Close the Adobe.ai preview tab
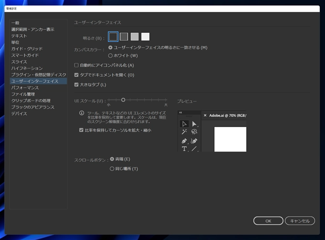The width and height of the screenshot is (325, 240). tap(205, 115)
